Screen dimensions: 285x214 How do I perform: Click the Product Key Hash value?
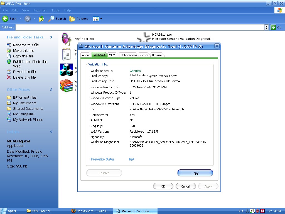[x=155, y=81]
